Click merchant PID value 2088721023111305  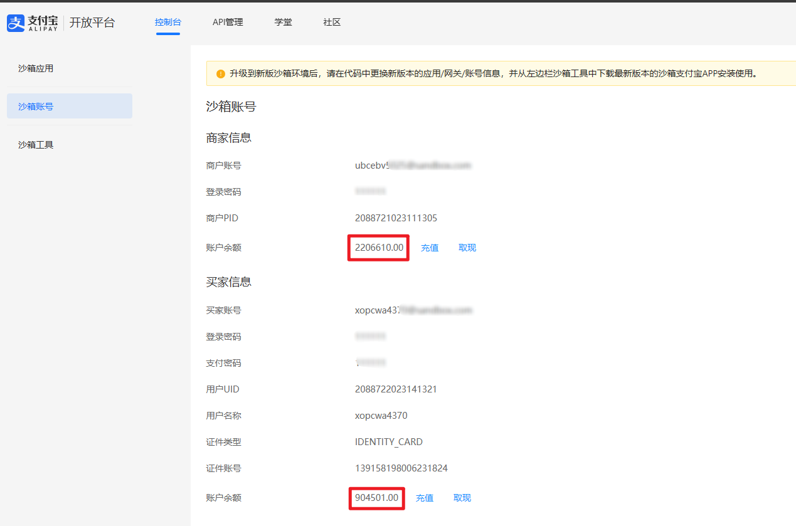point(396,218)
